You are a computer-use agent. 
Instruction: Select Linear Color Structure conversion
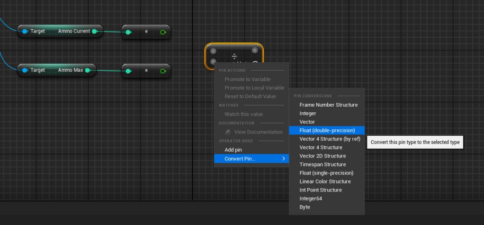tap(325, 181)
